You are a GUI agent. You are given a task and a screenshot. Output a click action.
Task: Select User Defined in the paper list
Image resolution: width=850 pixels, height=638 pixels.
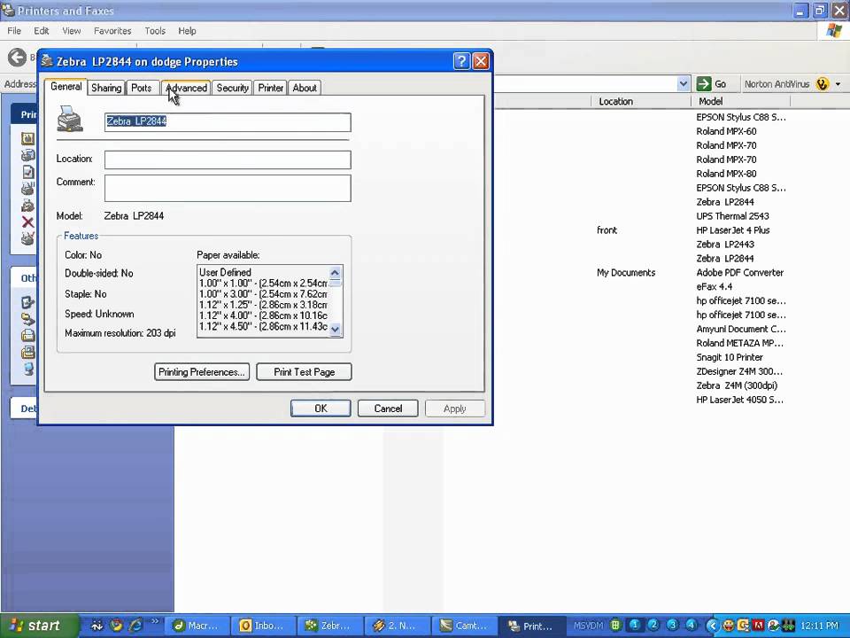click(263, 272)
